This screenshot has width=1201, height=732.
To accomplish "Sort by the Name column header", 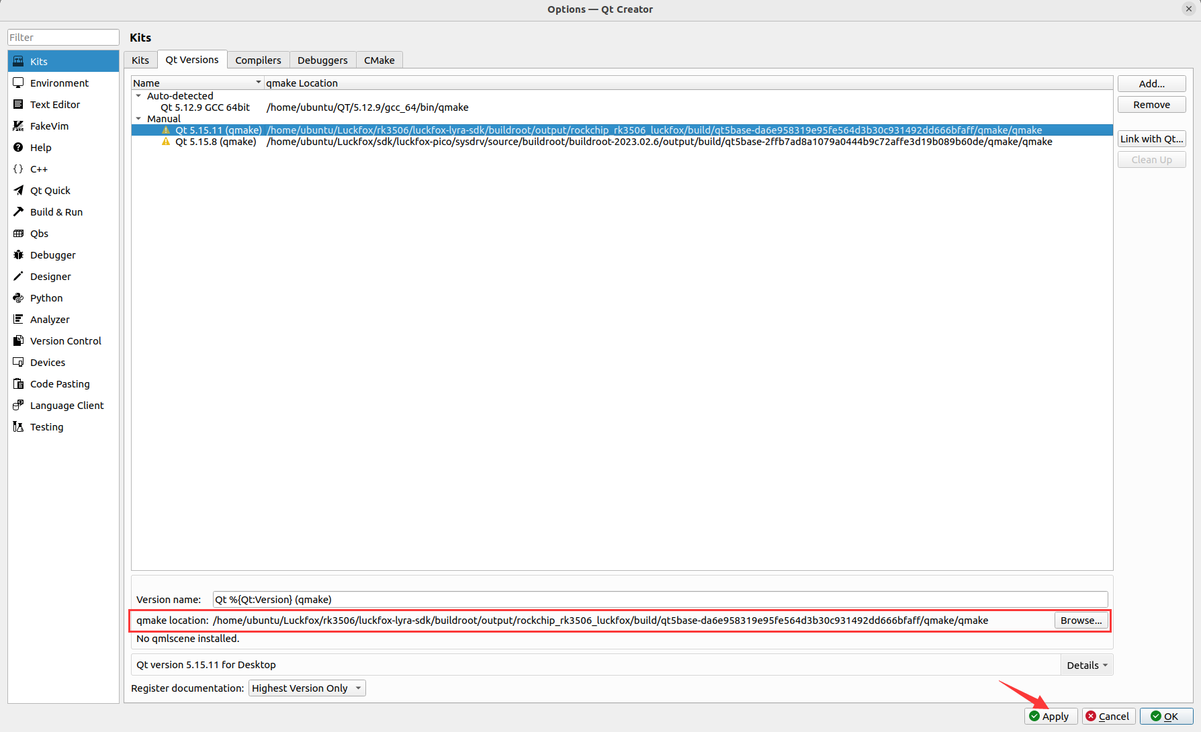I will click(195, 83).
